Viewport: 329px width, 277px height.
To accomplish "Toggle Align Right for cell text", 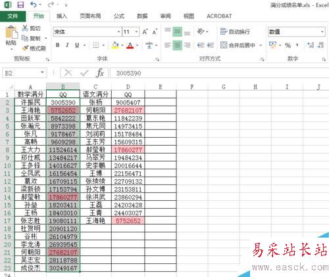I will [x=187, y=45].
